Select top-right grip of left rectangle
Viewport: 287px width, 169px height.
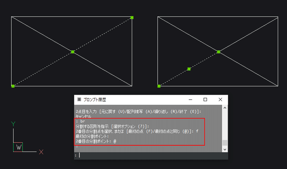[x=132, y=18]
